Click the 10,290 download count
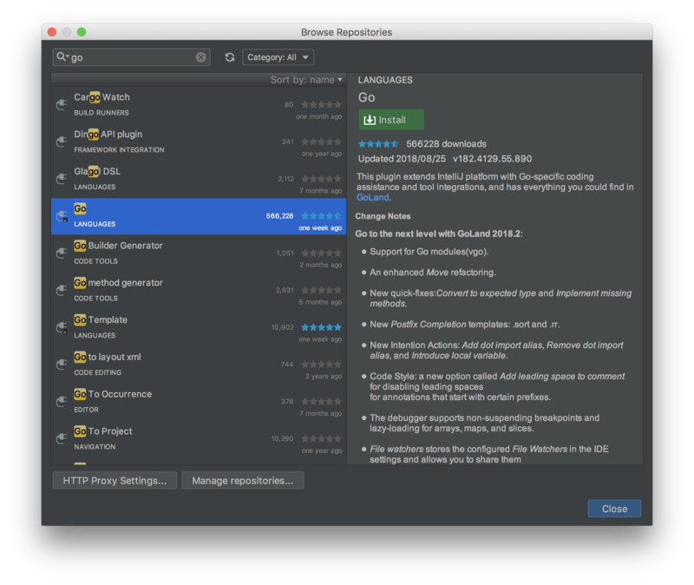The image size is (694, 585). pyautogui.click(x=283, y=438)
